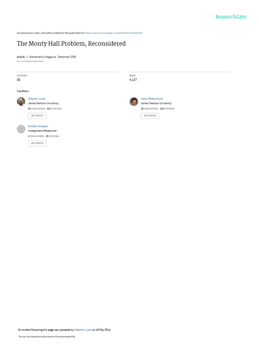Click Stephen Lucas link in upload footer
The width and height of the screenshot is (259, 345).
pyautogui.click(x=83, y=330)
